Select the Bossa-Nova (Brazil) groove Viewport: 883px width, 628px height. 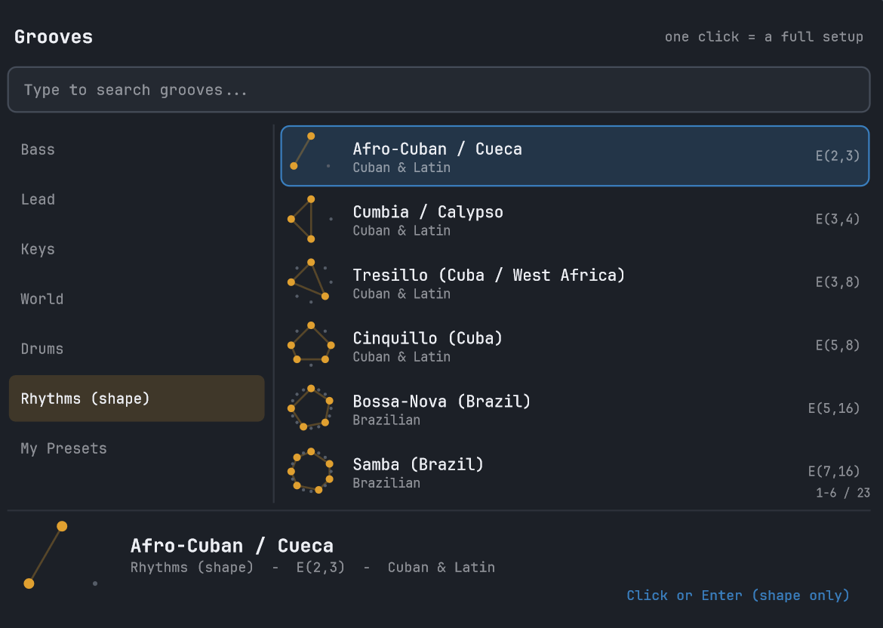[575, 408]
